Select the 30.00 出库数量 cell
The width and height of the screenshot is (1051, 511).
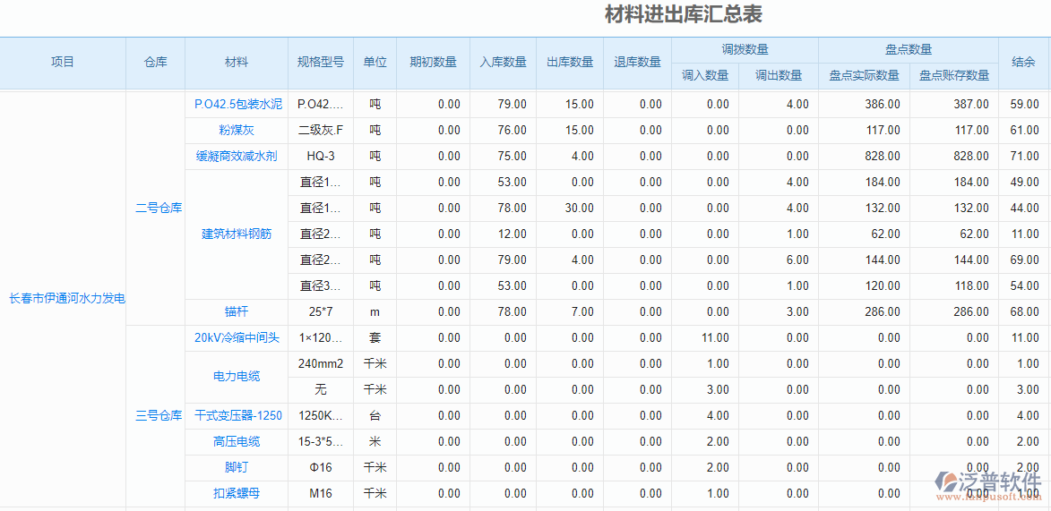pyautogui.click(x=571, y=208)
